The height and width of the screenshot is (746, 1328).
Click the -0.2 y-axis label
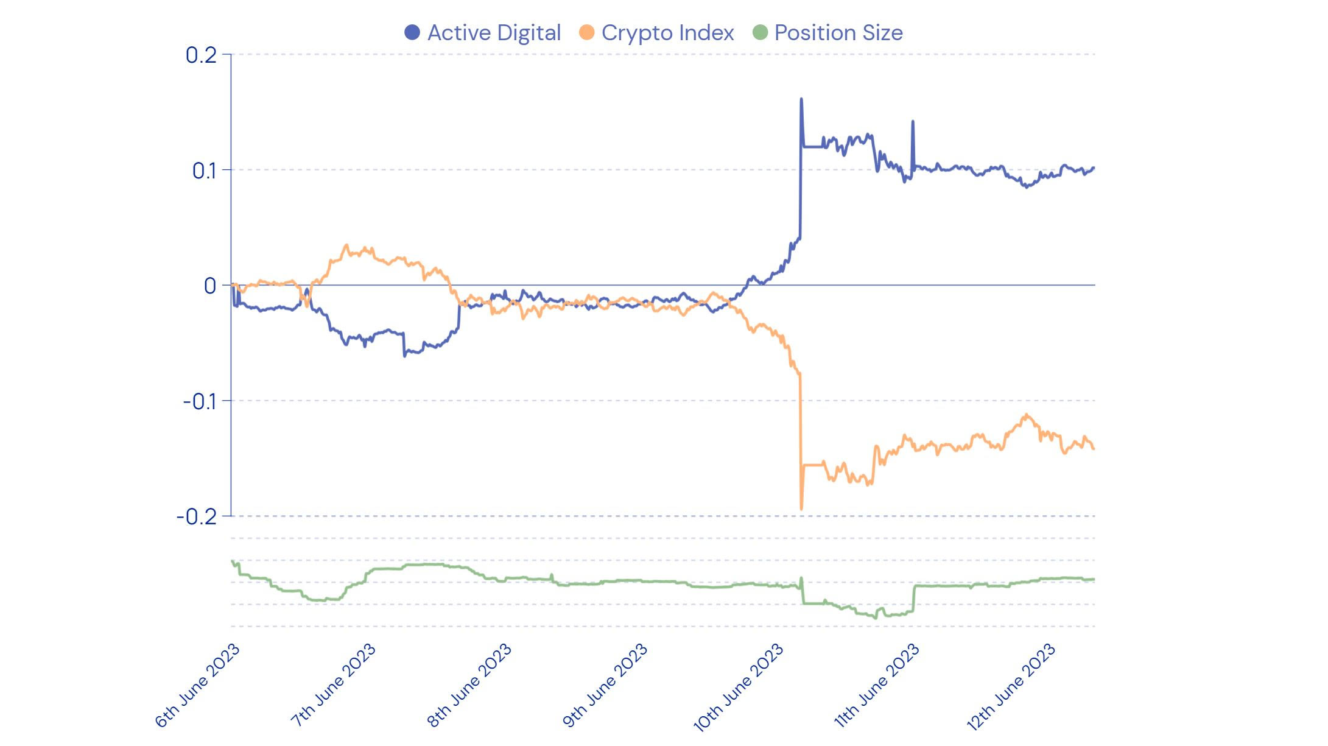197,518
